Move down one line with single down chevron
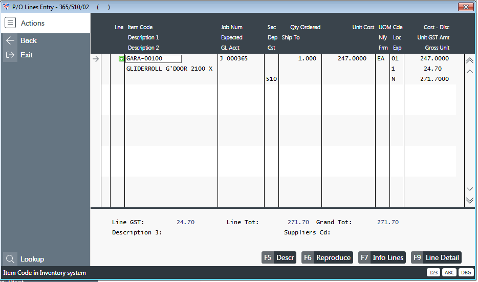This screenshot has height=282, width=478. (470, 189)
